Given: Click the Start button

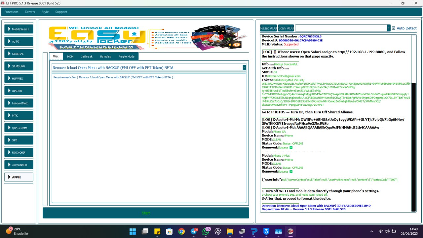Looking at the screenshot, I should pos(146,213).
